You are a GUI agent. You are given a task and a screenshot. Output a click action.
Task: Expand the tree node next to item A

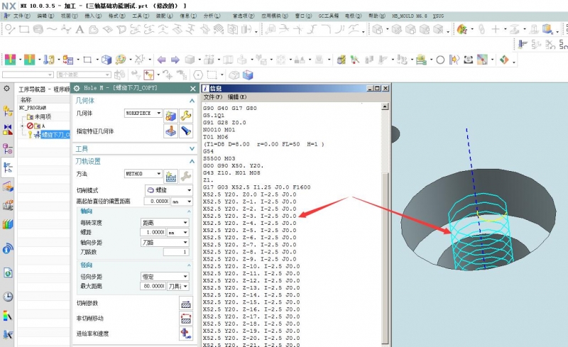click(23, 126)
